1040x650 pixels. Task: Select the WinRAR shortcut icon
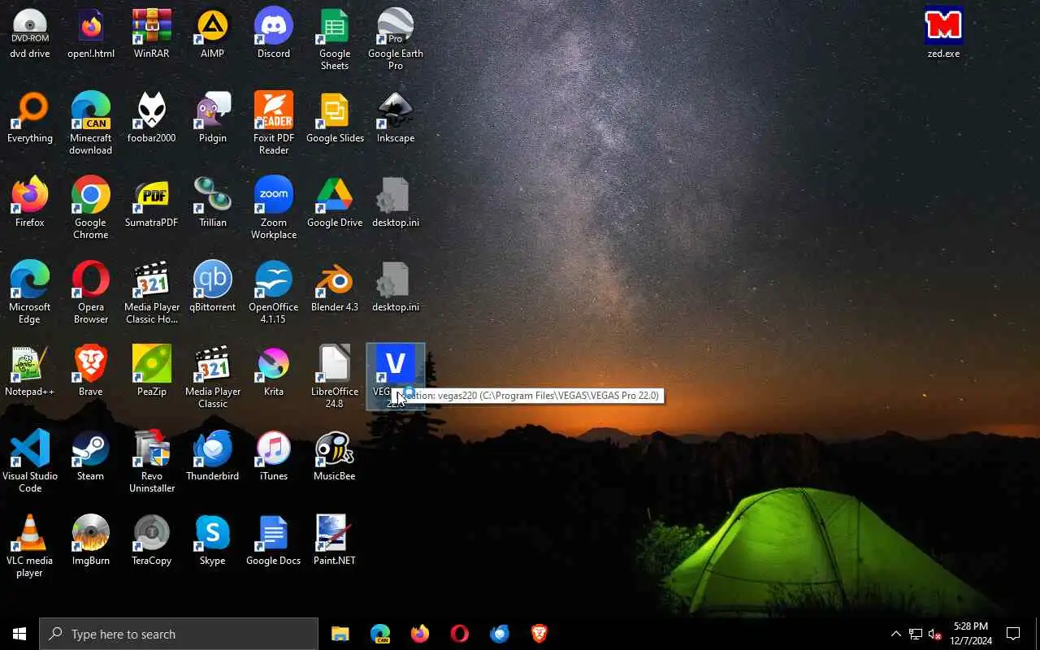[x=152, y=32]
